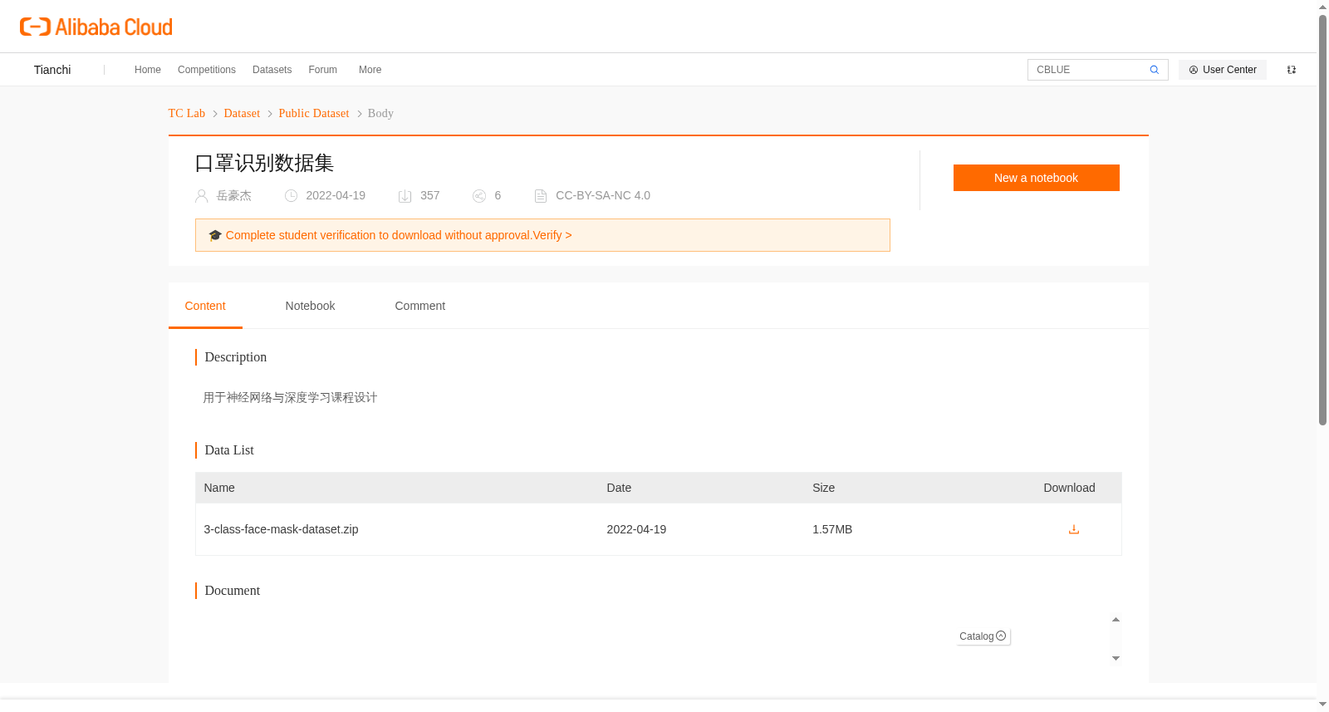The height and width of the screenshot is (712, 1329).
Task: Open the Home nav item
Action: (148, 70)
